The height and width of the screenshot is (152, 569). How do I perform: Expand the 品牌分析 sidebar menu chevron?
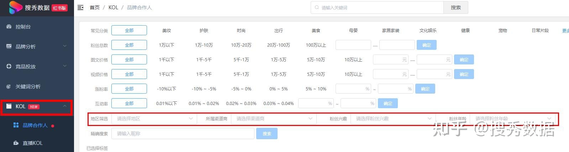(x=65, y=46)
